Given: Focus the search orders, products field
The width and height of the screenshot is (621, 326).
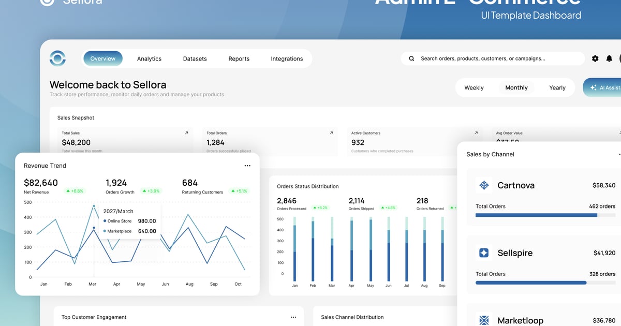Looking at the screenshot, I should 493,58.
